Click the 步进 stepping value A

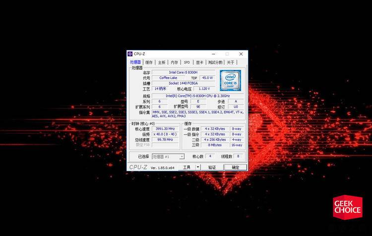pyautogui.click(x=236, y=101)
